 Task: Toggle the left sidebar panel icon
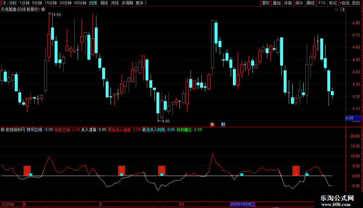point(4,3)
